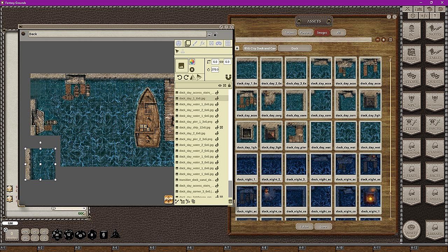Open the NPC sidebar button
The image size is (448, 252).
click(411, 101)
